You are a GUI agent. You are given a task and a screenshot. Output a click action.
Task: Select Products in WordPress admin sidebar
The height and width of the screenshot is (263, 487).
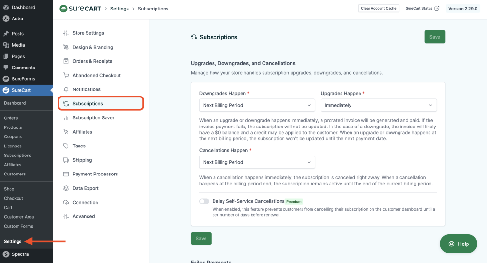click(x=13, y=127)
